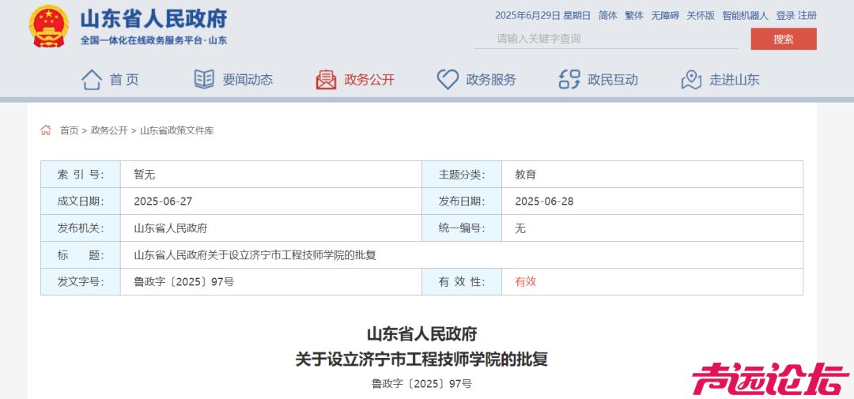This screenshot has width=854, height=399.
Task: Click the 注册 register link
Action: (807, 16)
